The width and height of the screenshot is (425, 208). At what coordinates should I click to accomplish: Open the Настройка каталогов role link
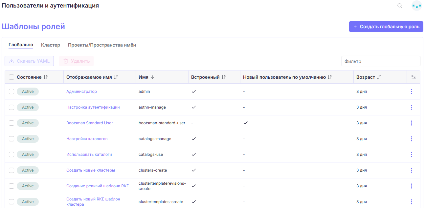[87, 139]
